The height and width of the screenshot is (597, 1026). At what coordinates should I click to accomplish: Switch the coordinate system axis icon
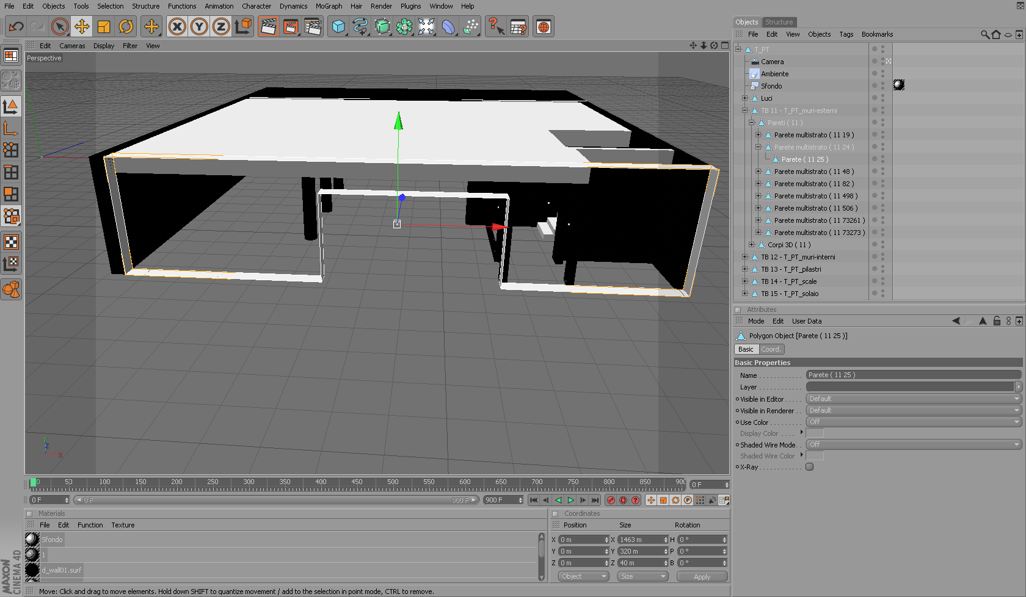click(243, 27)
